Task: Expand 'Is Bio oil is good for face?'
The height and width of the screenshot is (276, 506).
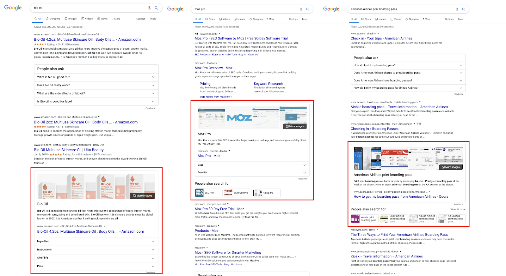Action: pyautogui.click(x=96, y=102)
